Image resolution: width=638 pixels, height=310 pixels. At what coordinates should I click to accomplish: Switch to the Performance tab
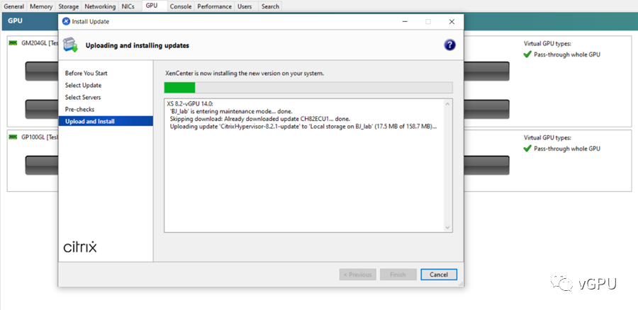pyautogui.click(x=214, y=6)
